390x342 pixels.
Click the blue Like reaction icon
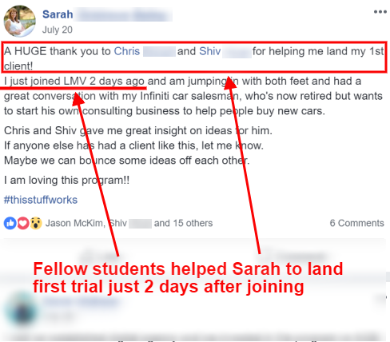[x=10, y=223]
